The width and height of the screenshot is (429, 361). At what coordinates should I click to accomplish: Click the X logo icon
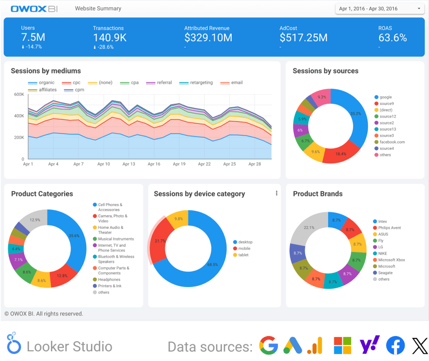[x=420, y=345]
